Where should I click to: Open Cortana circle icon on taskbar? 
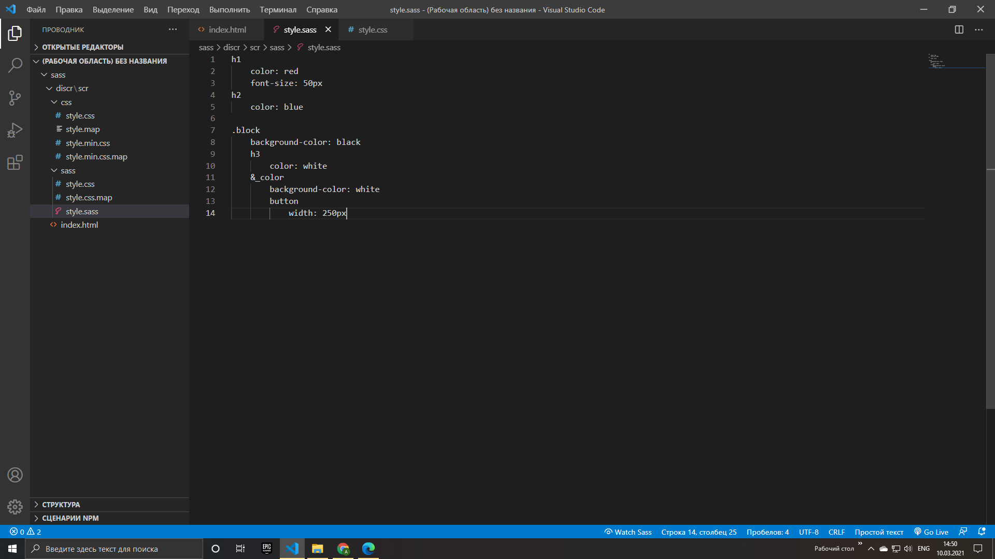click(x=216, y=549)
